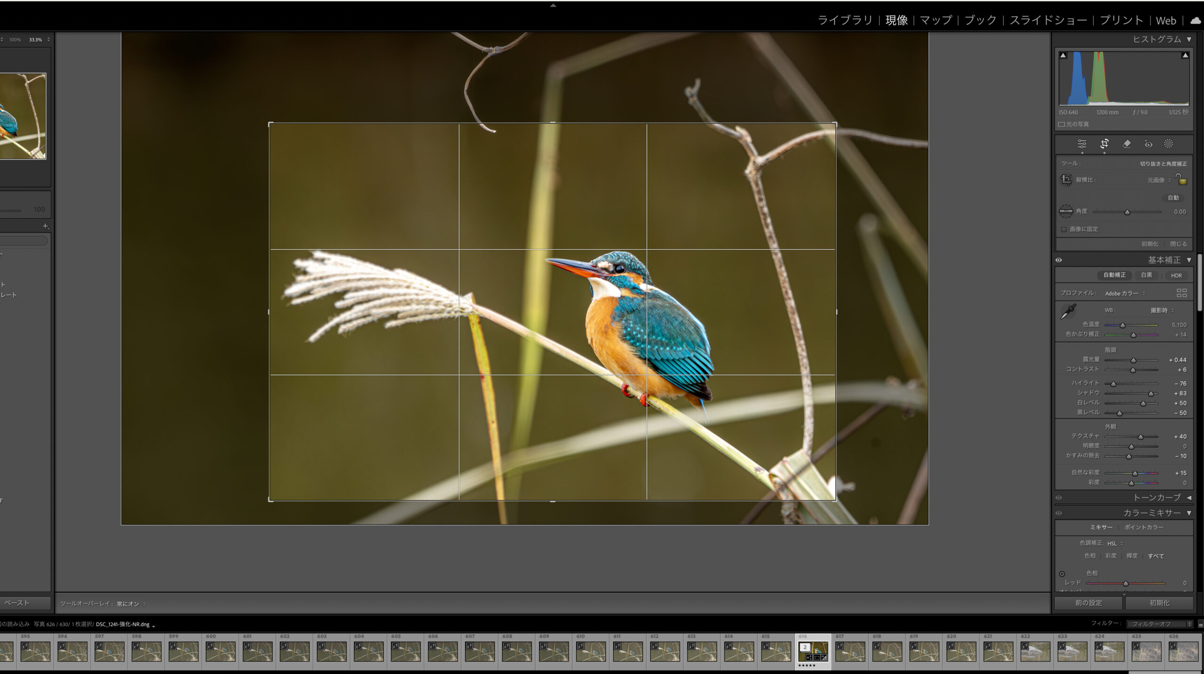Open the Adobe カラー profile dropdown
Image resolution: width=1204 pixels, height=674 pixels.
1125,293
